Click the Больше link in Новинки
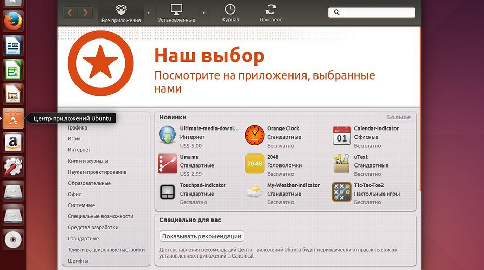The height and width of the screenshot is (270, 484). pos(399,117)
